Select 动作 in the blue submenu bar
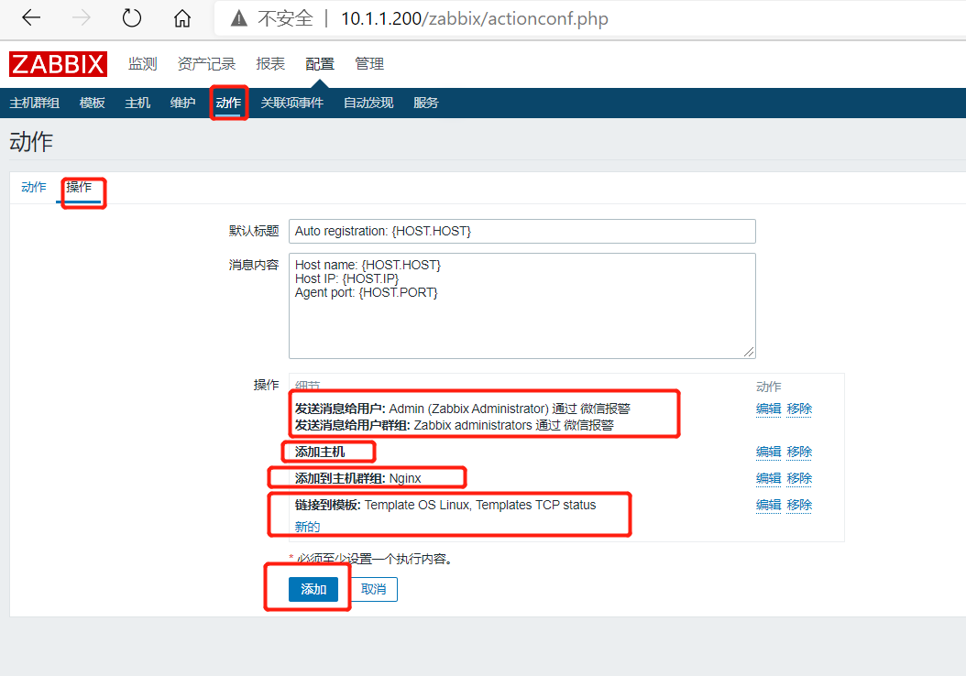The width and height of the screenshot is (966, 676). [228, 103]
